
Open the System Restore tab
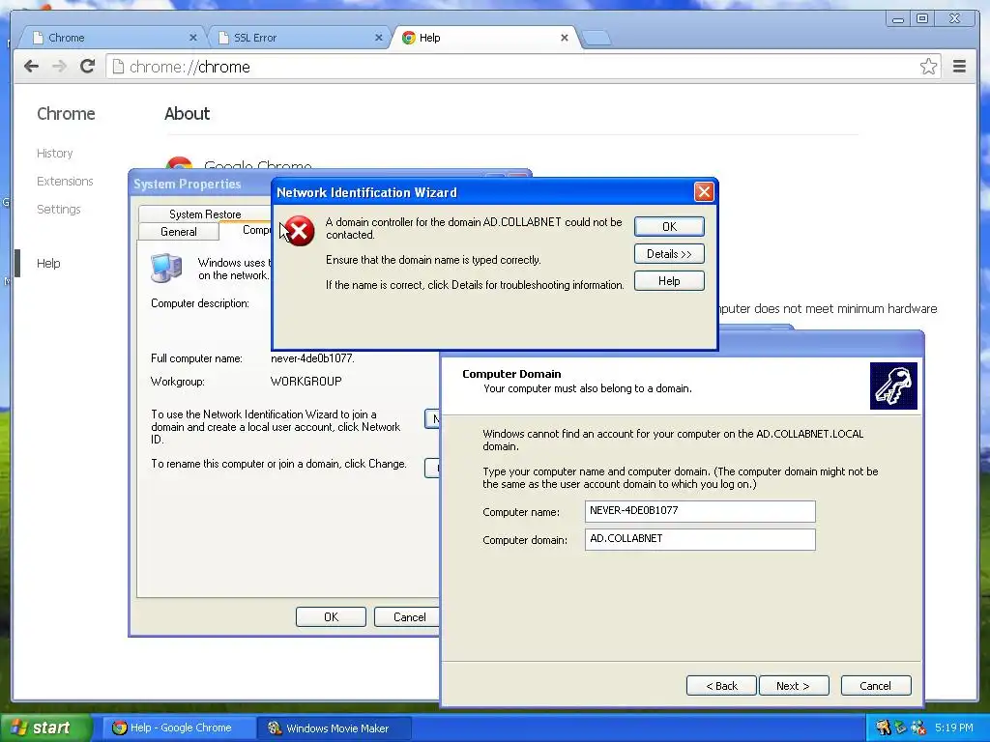[x=205, y=214]
